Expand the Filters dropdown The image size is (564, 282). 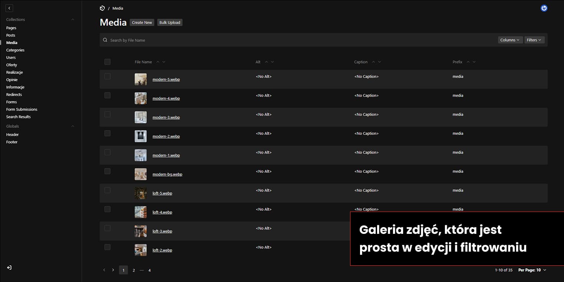pyautogui.click(x=534, y=40)
